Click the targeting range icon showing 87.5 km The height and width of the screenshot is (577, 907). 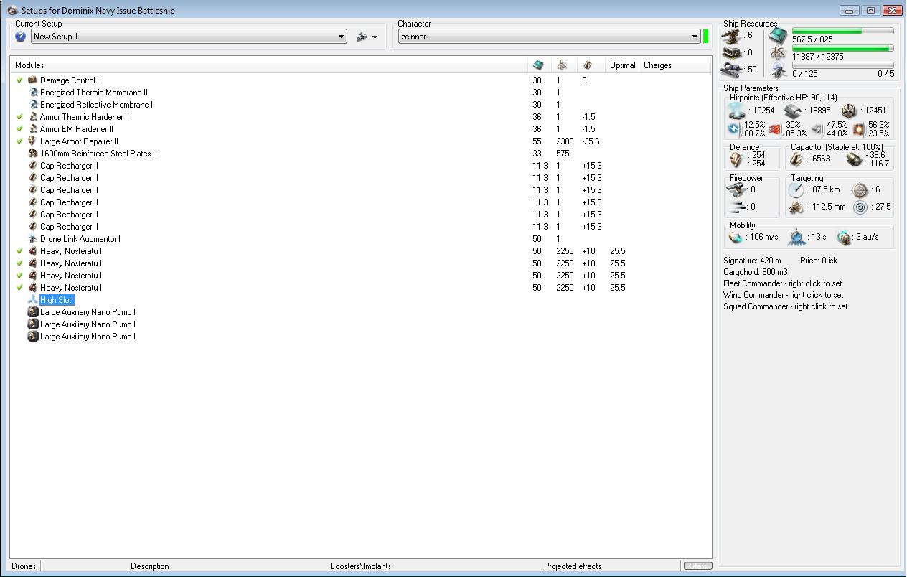pyautogui.click(x=796, y=189)
